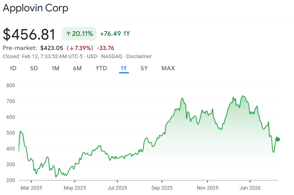
Task: Click the active 1Y tab
Action: coord(124,68)
